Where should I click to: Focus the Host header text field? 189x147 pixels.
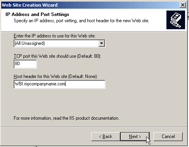tap(60, 84)
